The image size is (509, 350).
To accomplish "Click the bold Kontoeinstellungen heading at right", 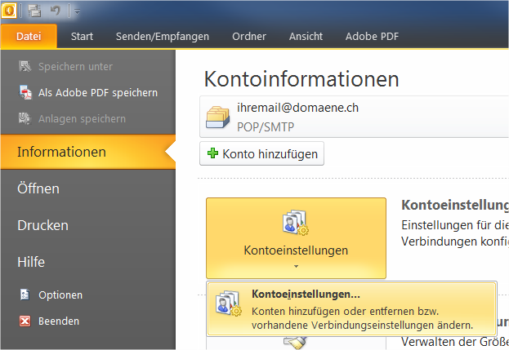I will (455, 205).
